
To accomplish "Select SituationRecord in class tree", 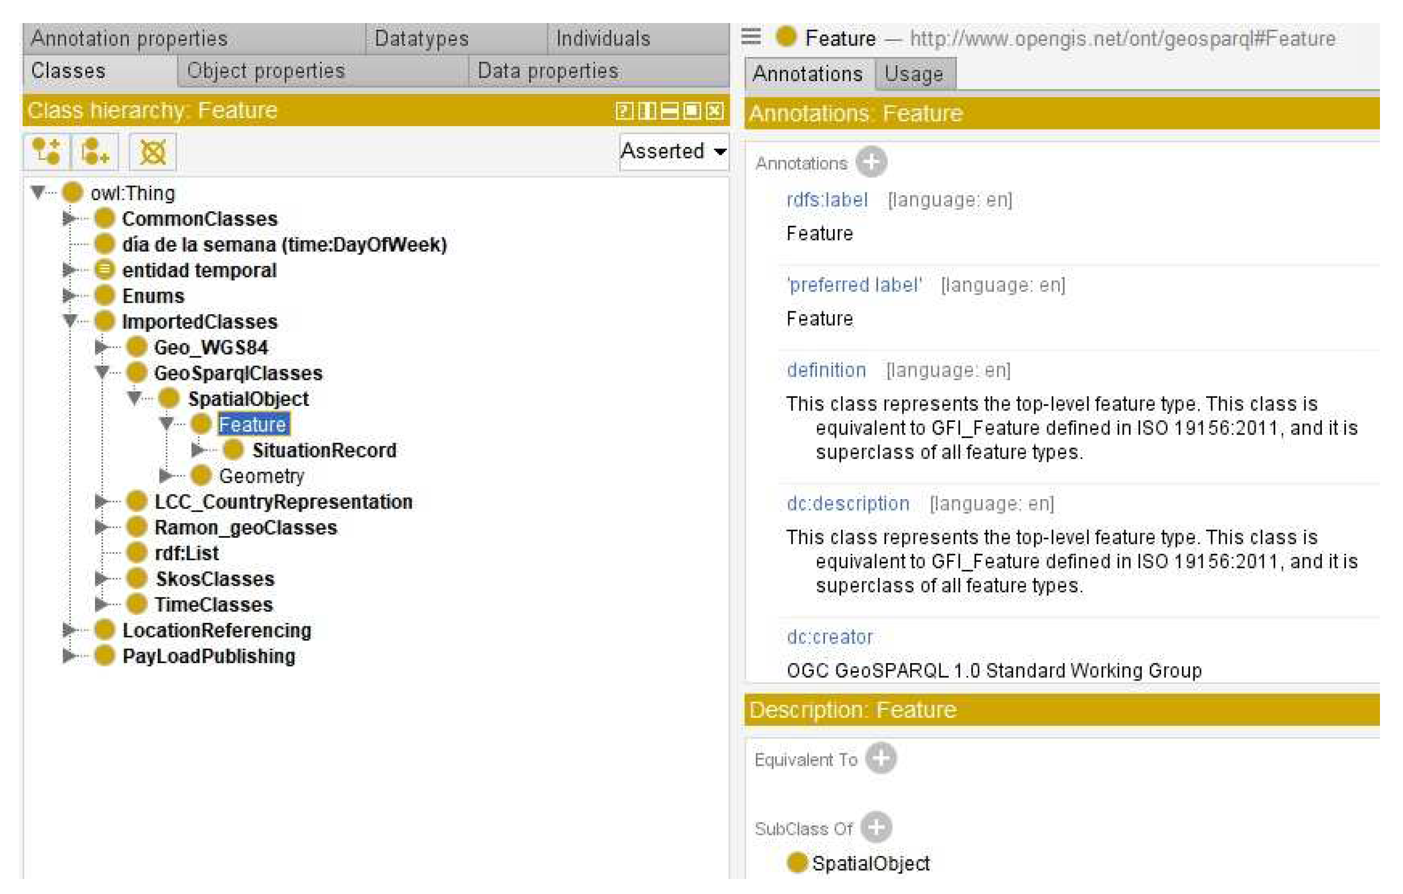I will 324,450.
